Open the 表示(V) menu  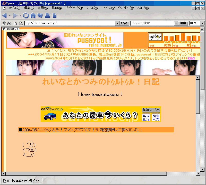click(43, 8)
